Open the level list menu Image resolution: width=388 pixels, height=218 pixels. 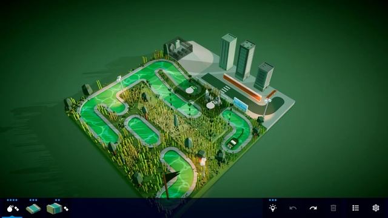coord(355,208)
